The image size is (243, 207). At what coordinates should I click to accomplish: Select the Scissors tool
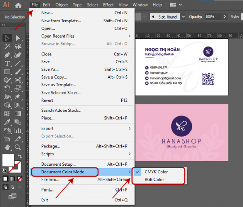pos(18,80)
